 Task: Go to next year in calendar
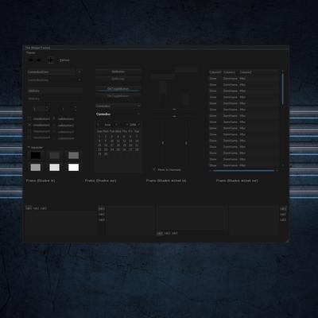(139, 125)
